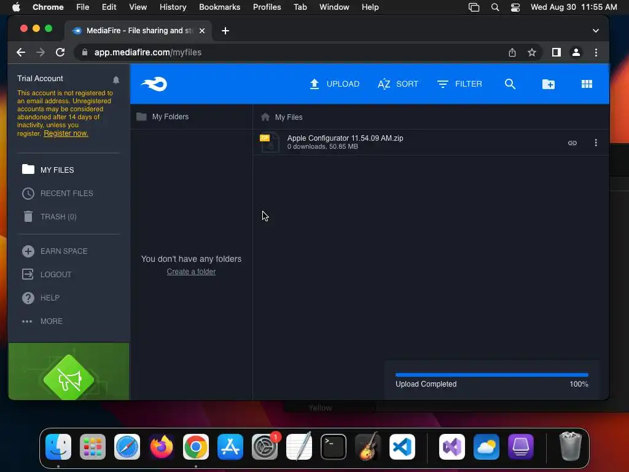Select the MediaFire browser tab
The height and width of the screenshot is (472, 629).
point(138,31)
